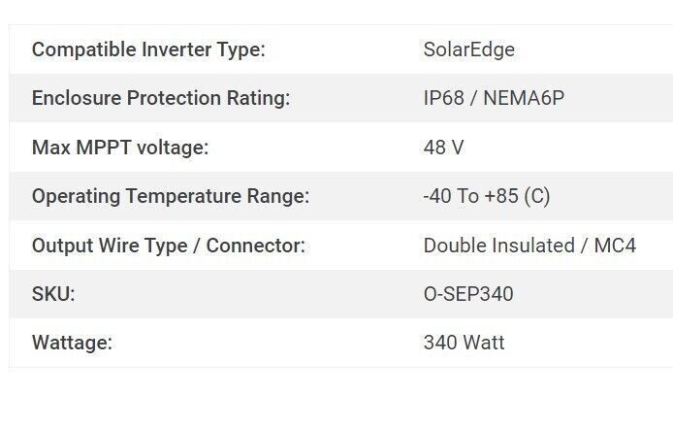Image resolution: width=673 pixels, height=428 pixels.
Task: Select the IP68 rating text
Action: (x=444, y=98)
